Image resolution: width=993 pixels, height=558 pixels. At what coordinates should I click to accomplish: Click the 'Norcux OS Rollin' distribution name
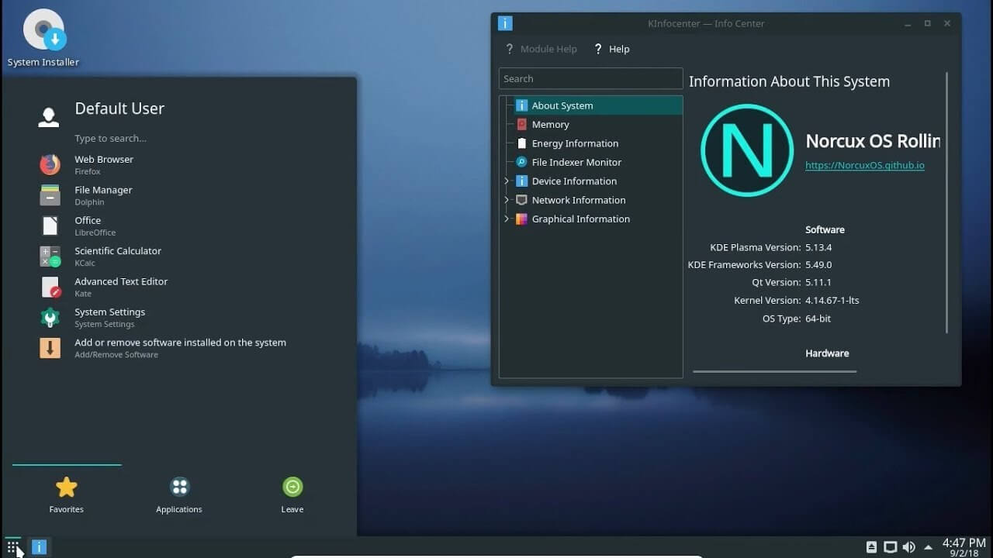(x=873, y=141)
